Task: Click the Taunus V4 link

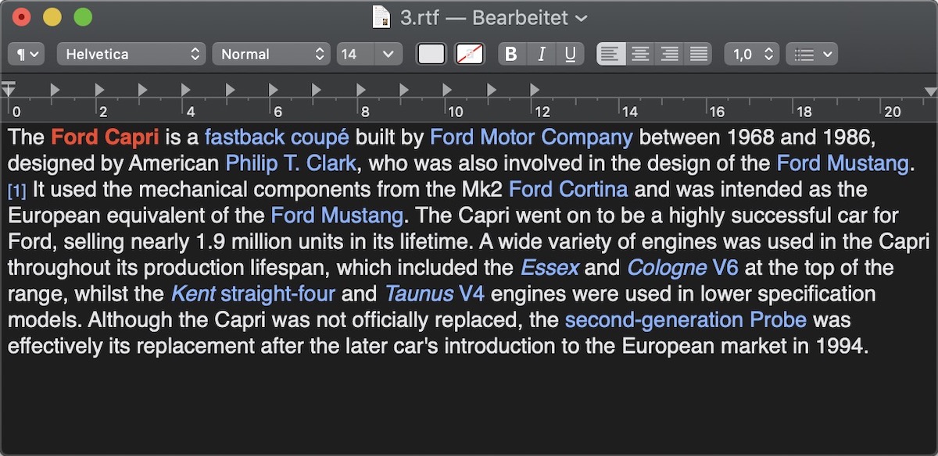Action: [x=435, y=294]
